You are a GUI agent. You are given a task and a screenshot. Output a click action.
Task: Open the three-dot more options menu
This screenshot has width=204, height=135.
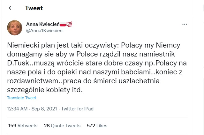coord(185,24)
